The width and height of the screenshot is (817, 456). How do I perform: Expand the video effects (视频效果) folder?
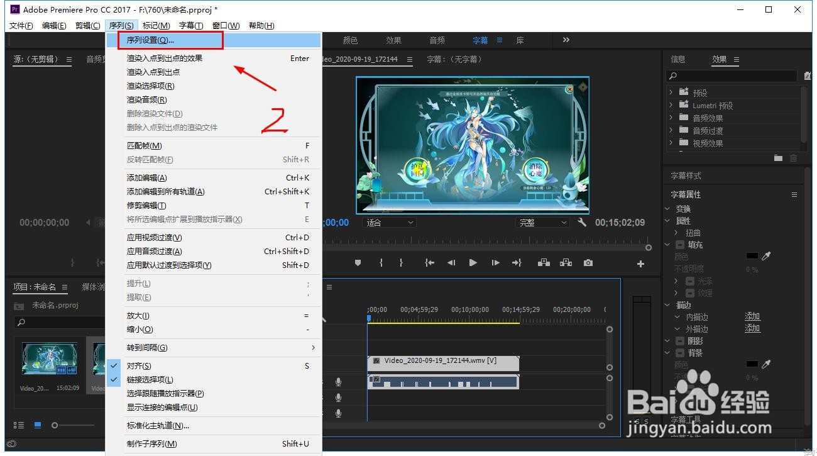[671, 143]
